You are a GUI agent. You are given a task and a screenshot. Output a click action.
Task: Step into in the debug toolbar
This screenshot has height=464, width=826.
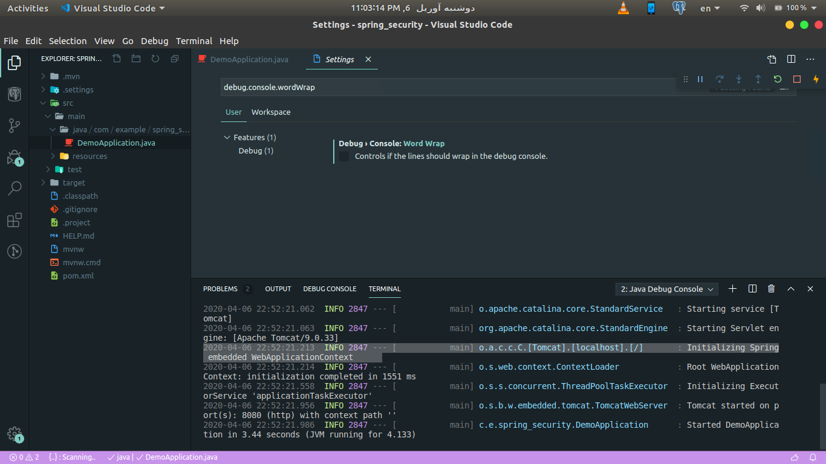pyautogui.click(x=738, y=79)
